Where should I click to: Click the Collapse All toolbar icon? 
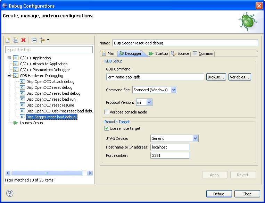coord(34,40)
